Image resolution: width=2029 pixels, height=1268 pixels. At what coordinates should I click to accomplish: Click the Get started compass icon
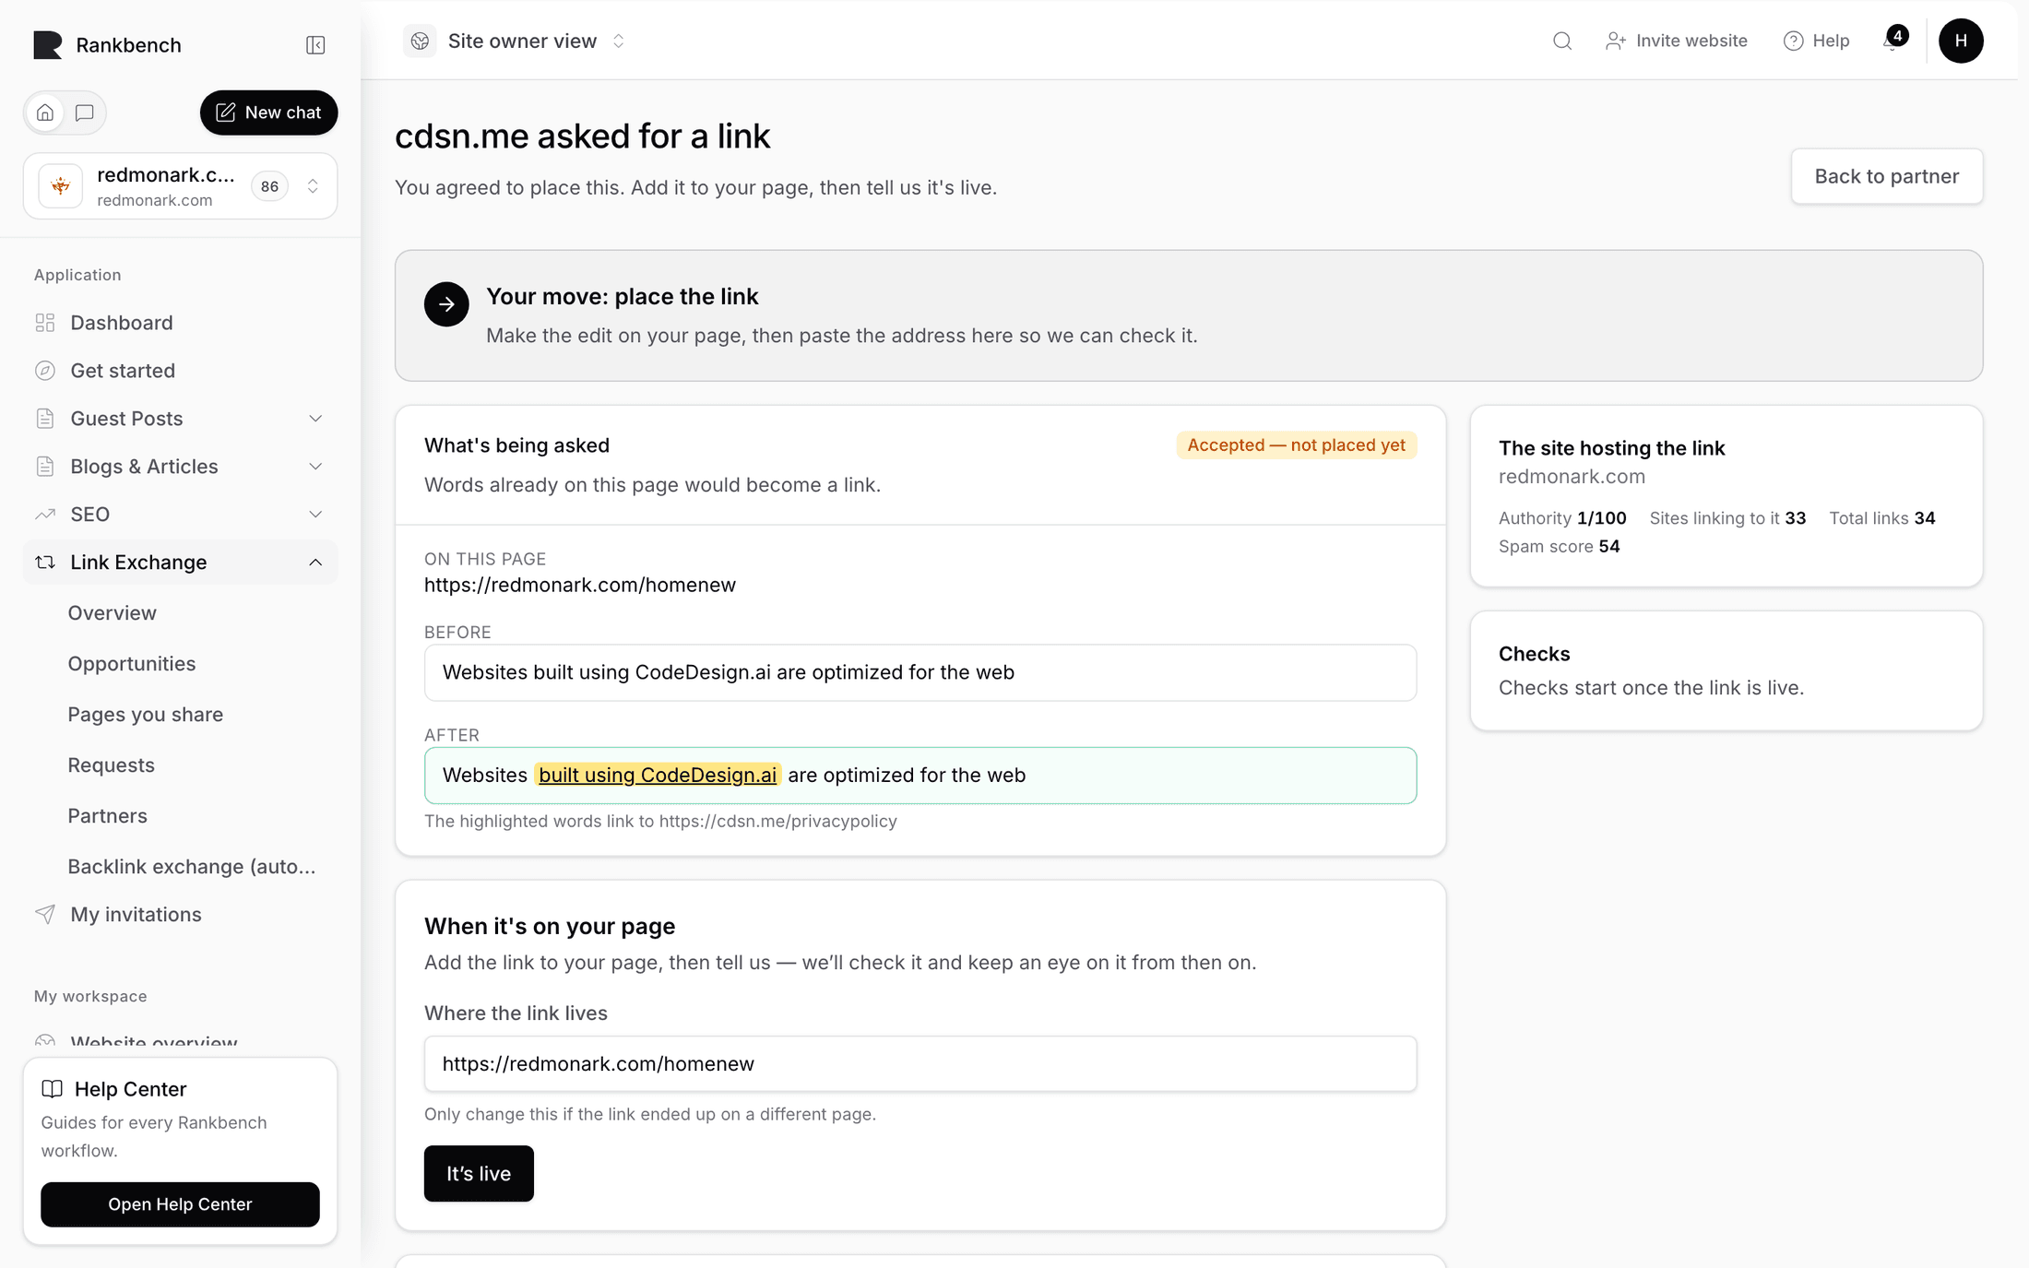45,371
